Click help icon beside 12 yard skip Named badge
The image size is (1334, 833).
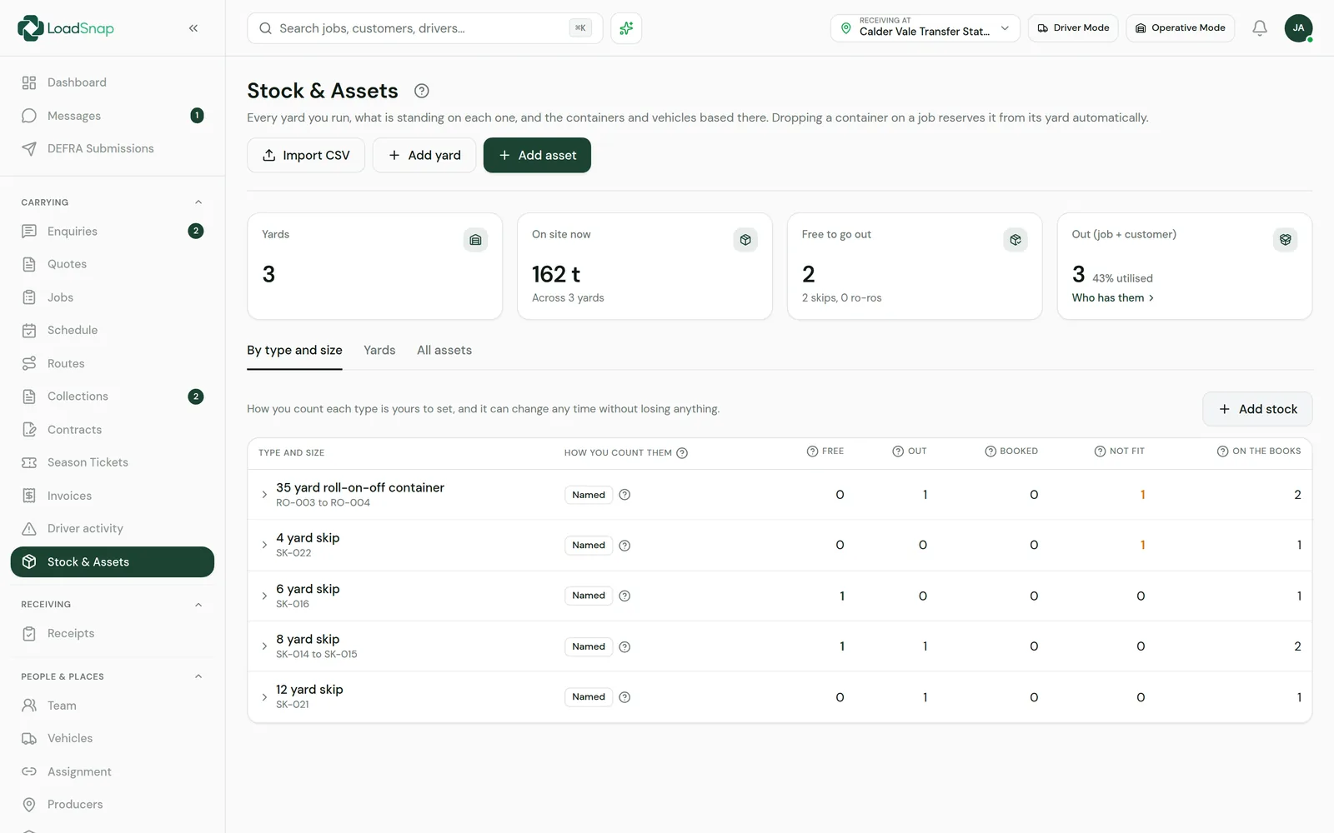pos(624,697)
